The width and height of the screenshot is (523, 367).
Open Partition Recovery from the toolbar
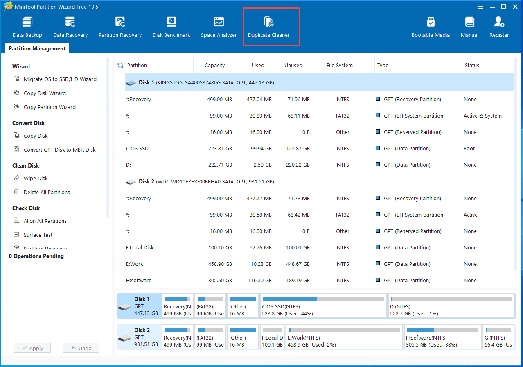(x=120, y=25)
